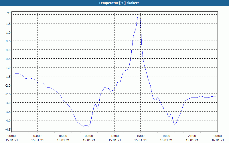Screen dimensions: 229x143
Task: Click the 1,5 y-axis value
Action: 8,24
